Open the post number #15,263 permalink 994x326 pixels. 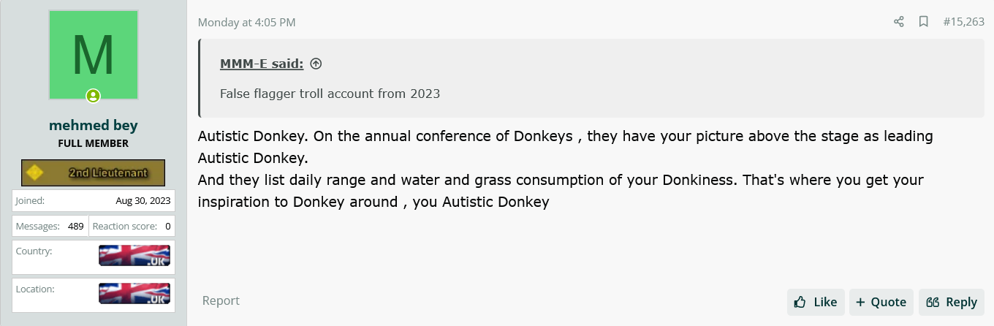[x=963, y=22]
